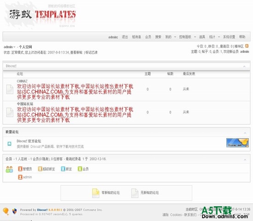Viewport: 253px width, 221px height.
Task: Click the grey 无新帖的论坛 page icon
Action: [x=135, y=193]
